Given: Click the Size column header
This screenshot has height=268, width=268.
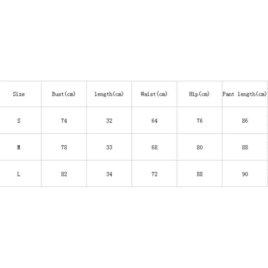Looking at the screenshot, I should coord(19,94).
